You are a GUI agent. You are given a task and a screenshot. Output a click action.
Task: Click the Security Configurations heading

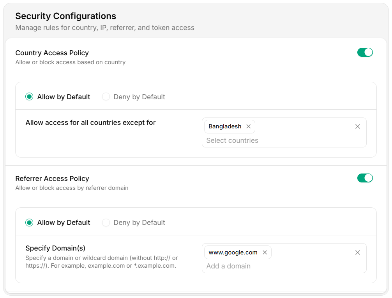pos(65,16)
